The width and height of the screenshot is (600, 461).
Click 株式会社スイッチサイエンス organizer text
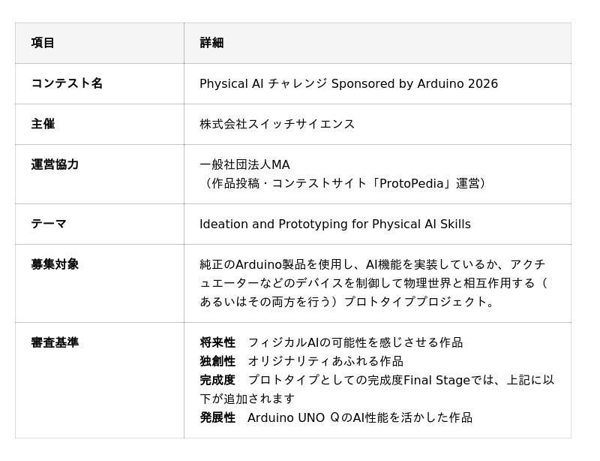click(277, 124)
